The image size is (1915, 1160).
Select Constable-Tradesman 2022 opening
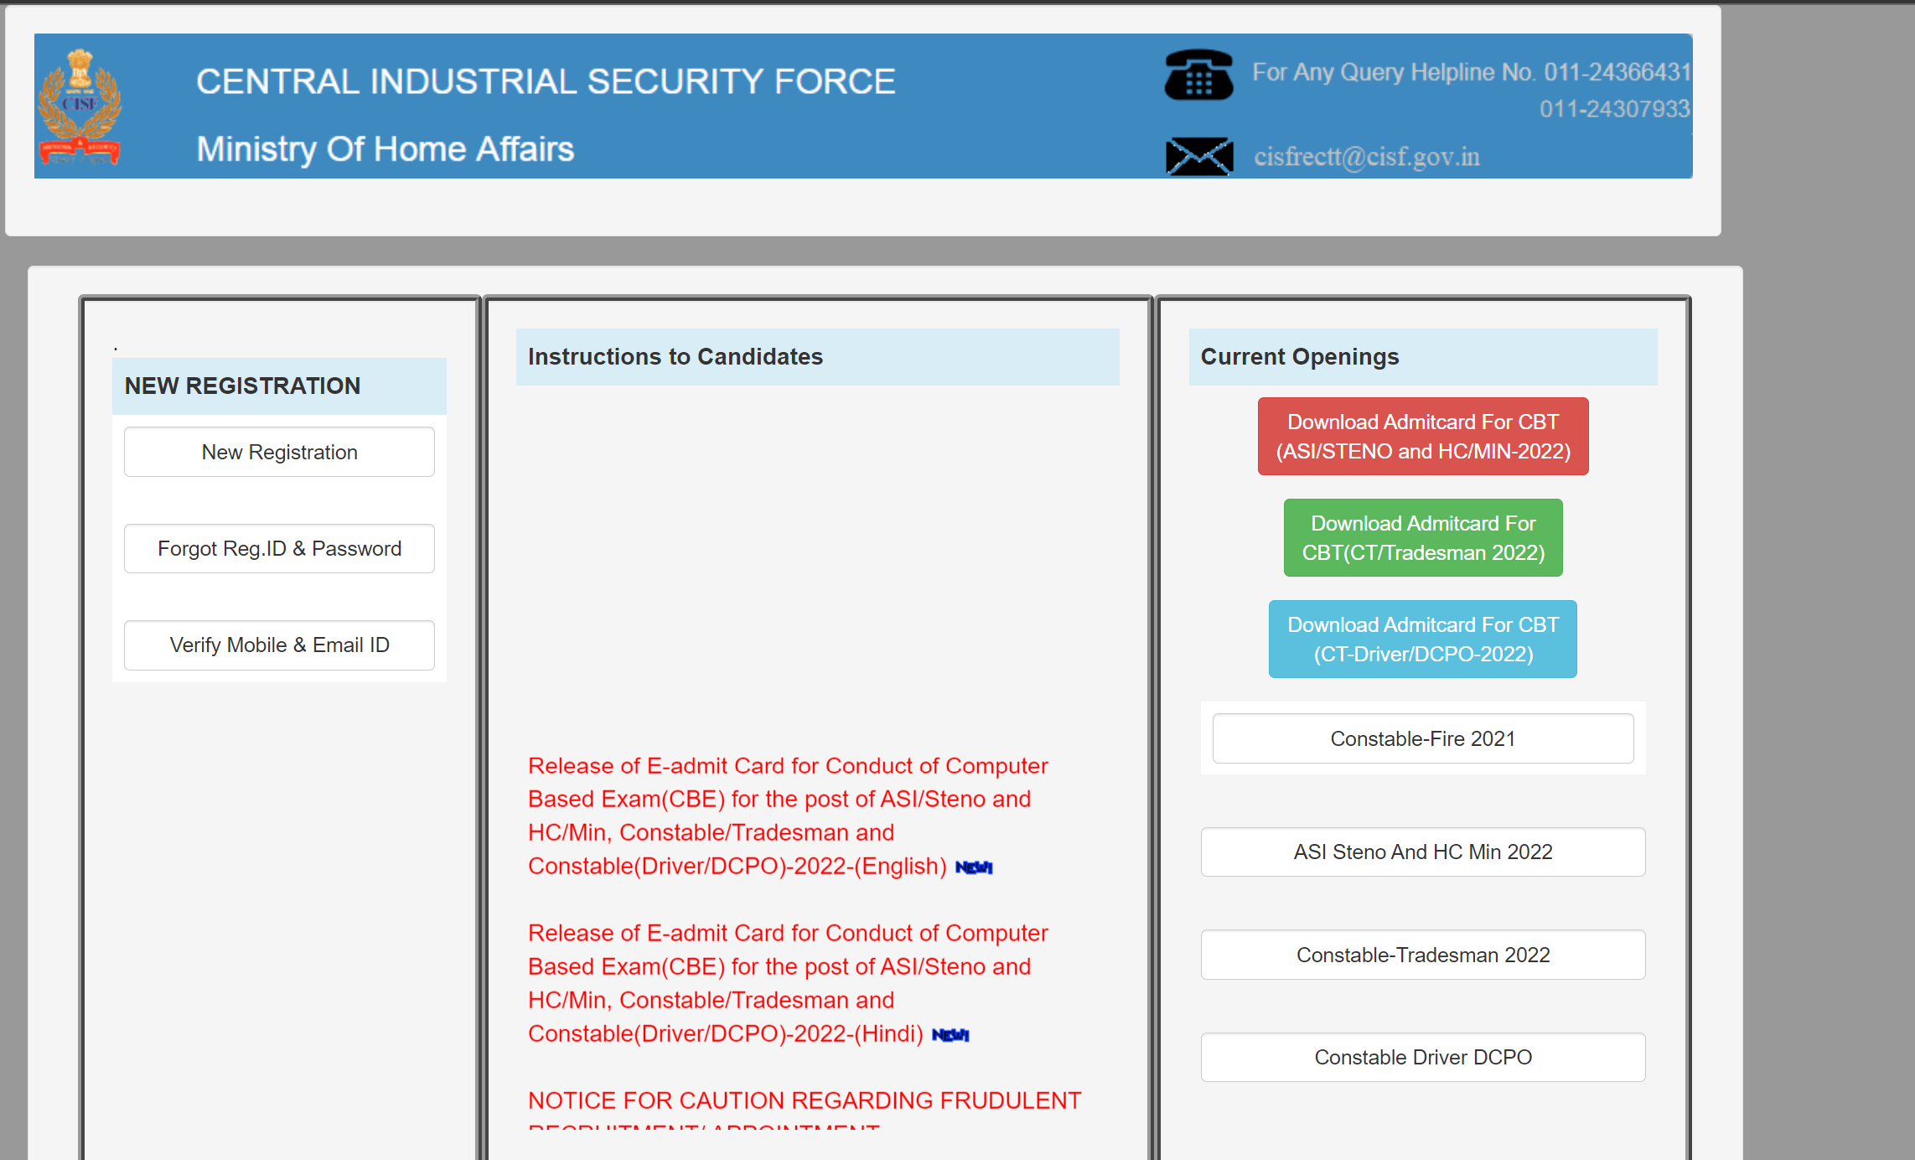[1423, 955]
